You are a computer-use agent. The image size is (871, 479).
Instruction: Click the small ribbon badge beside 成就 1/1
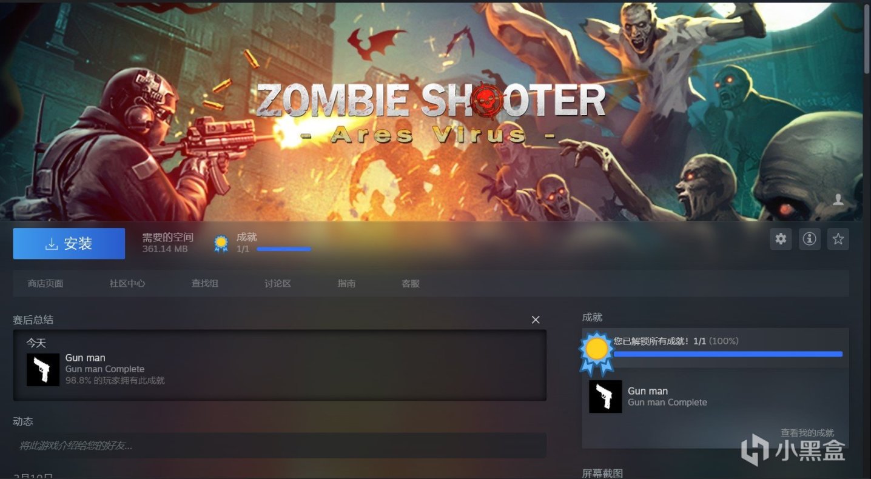coord(221,244)
